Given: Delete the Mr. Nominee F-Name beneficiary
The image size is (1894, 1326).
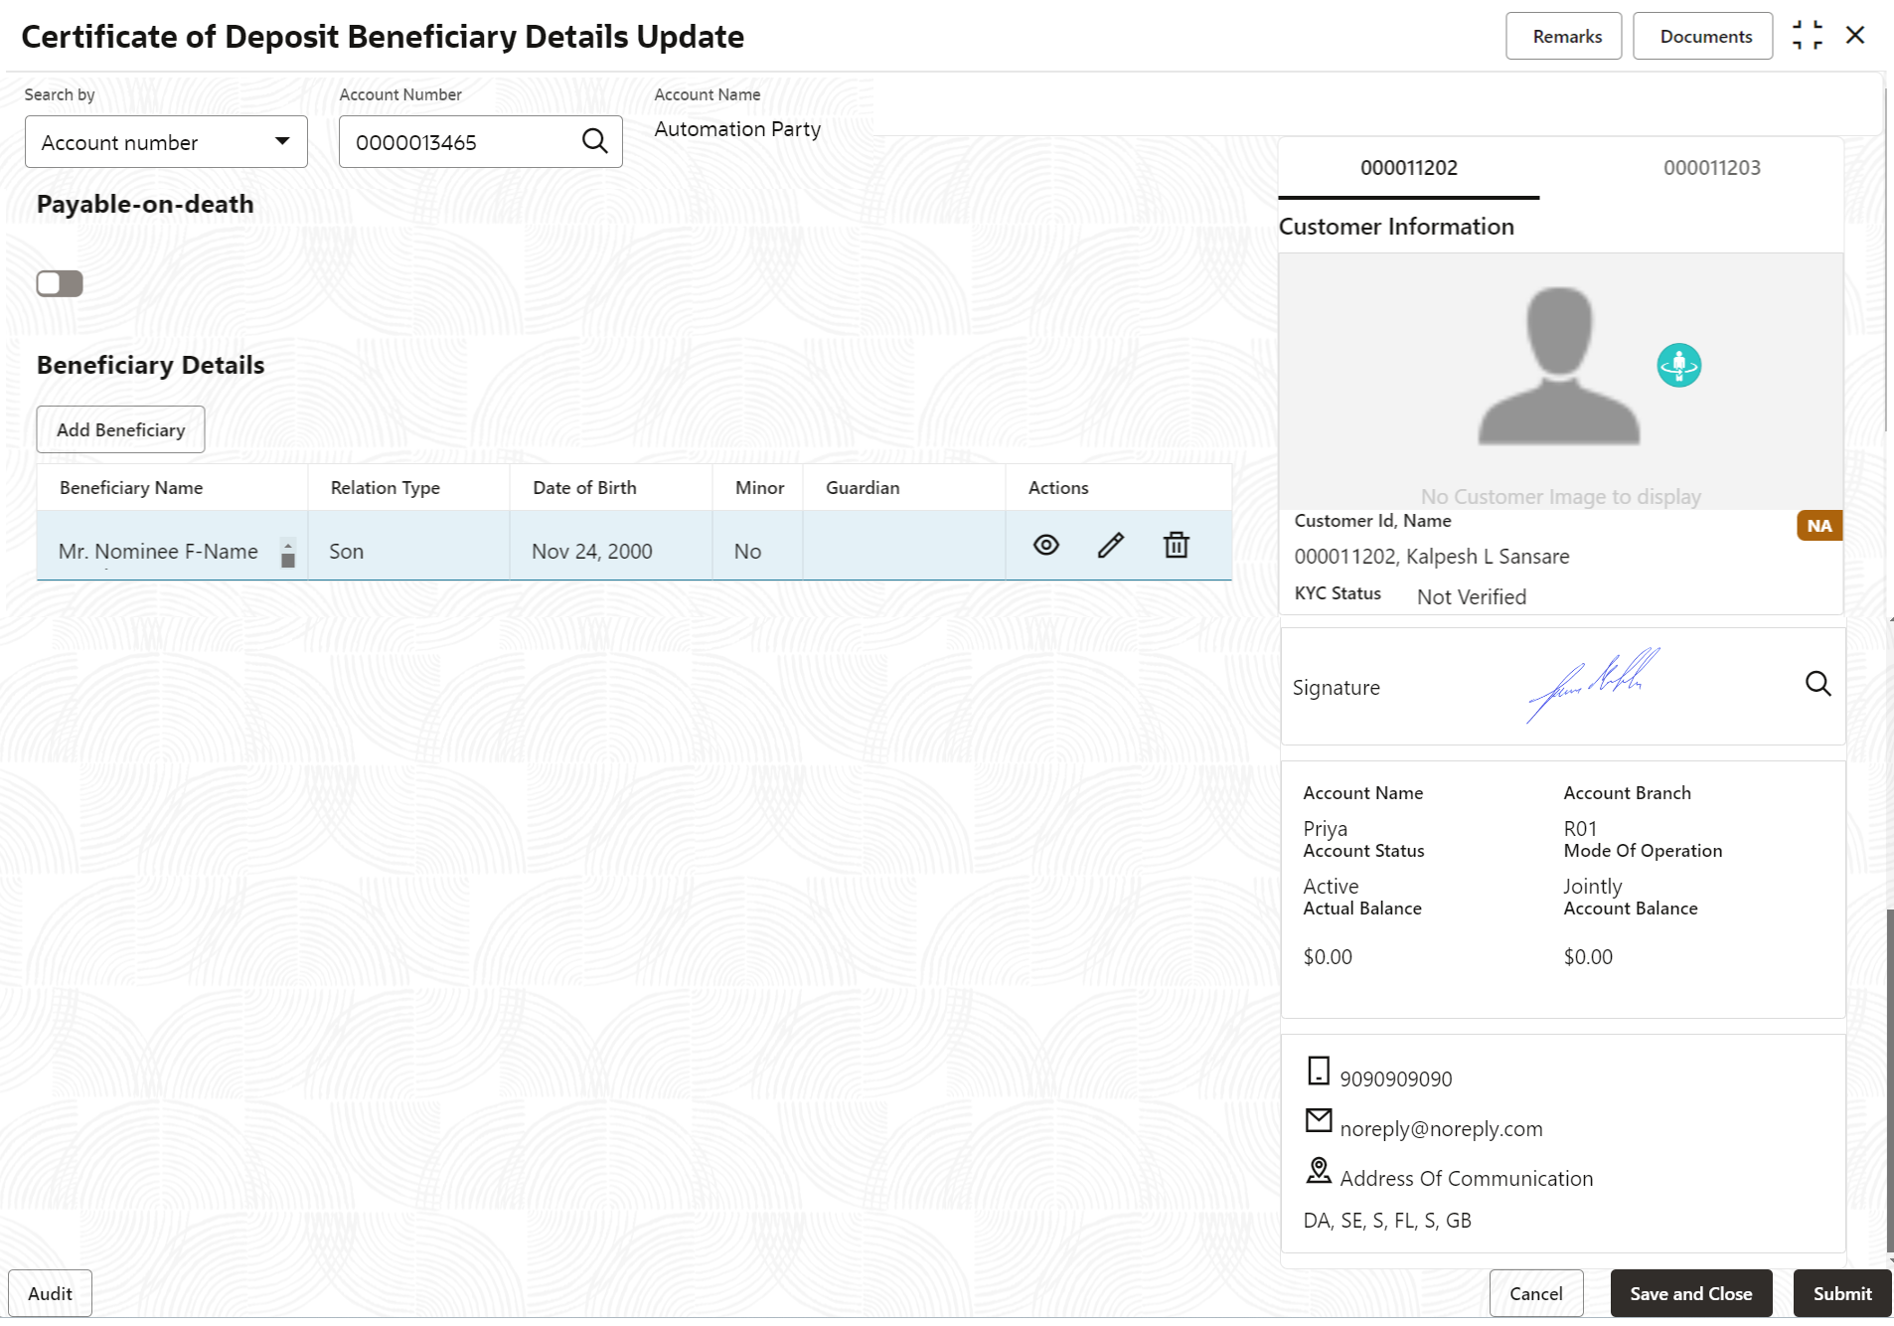Looking at the screenshot, I should click(x=1177, y=545).
